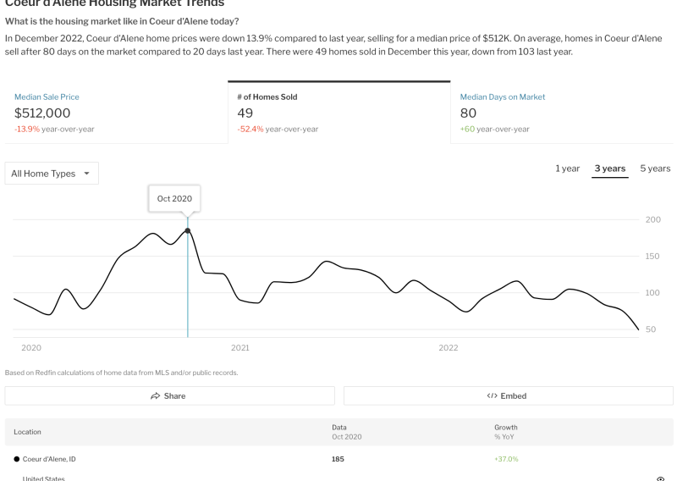Click the black legend dot for Coeur d'Alene
The width and height of the screenshot is (677, 481).
pyautogui.click(x=16, y=459)
